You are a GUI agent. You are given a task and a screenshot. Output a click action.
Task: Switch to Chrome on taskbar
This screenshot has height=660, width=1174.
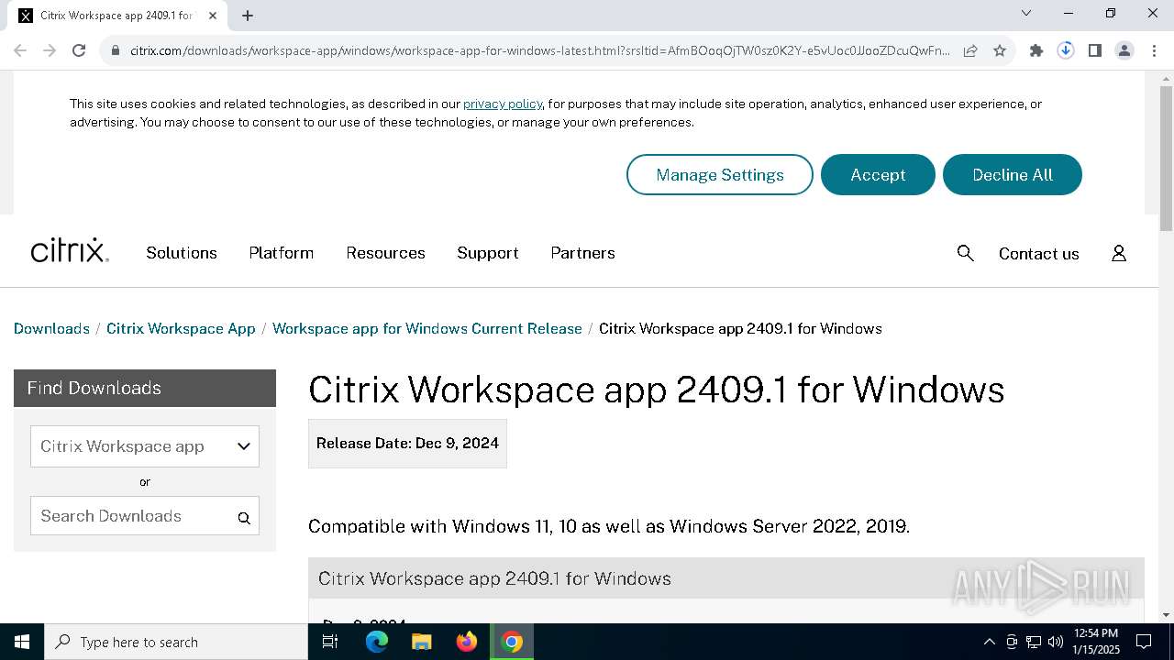[512, 642]
